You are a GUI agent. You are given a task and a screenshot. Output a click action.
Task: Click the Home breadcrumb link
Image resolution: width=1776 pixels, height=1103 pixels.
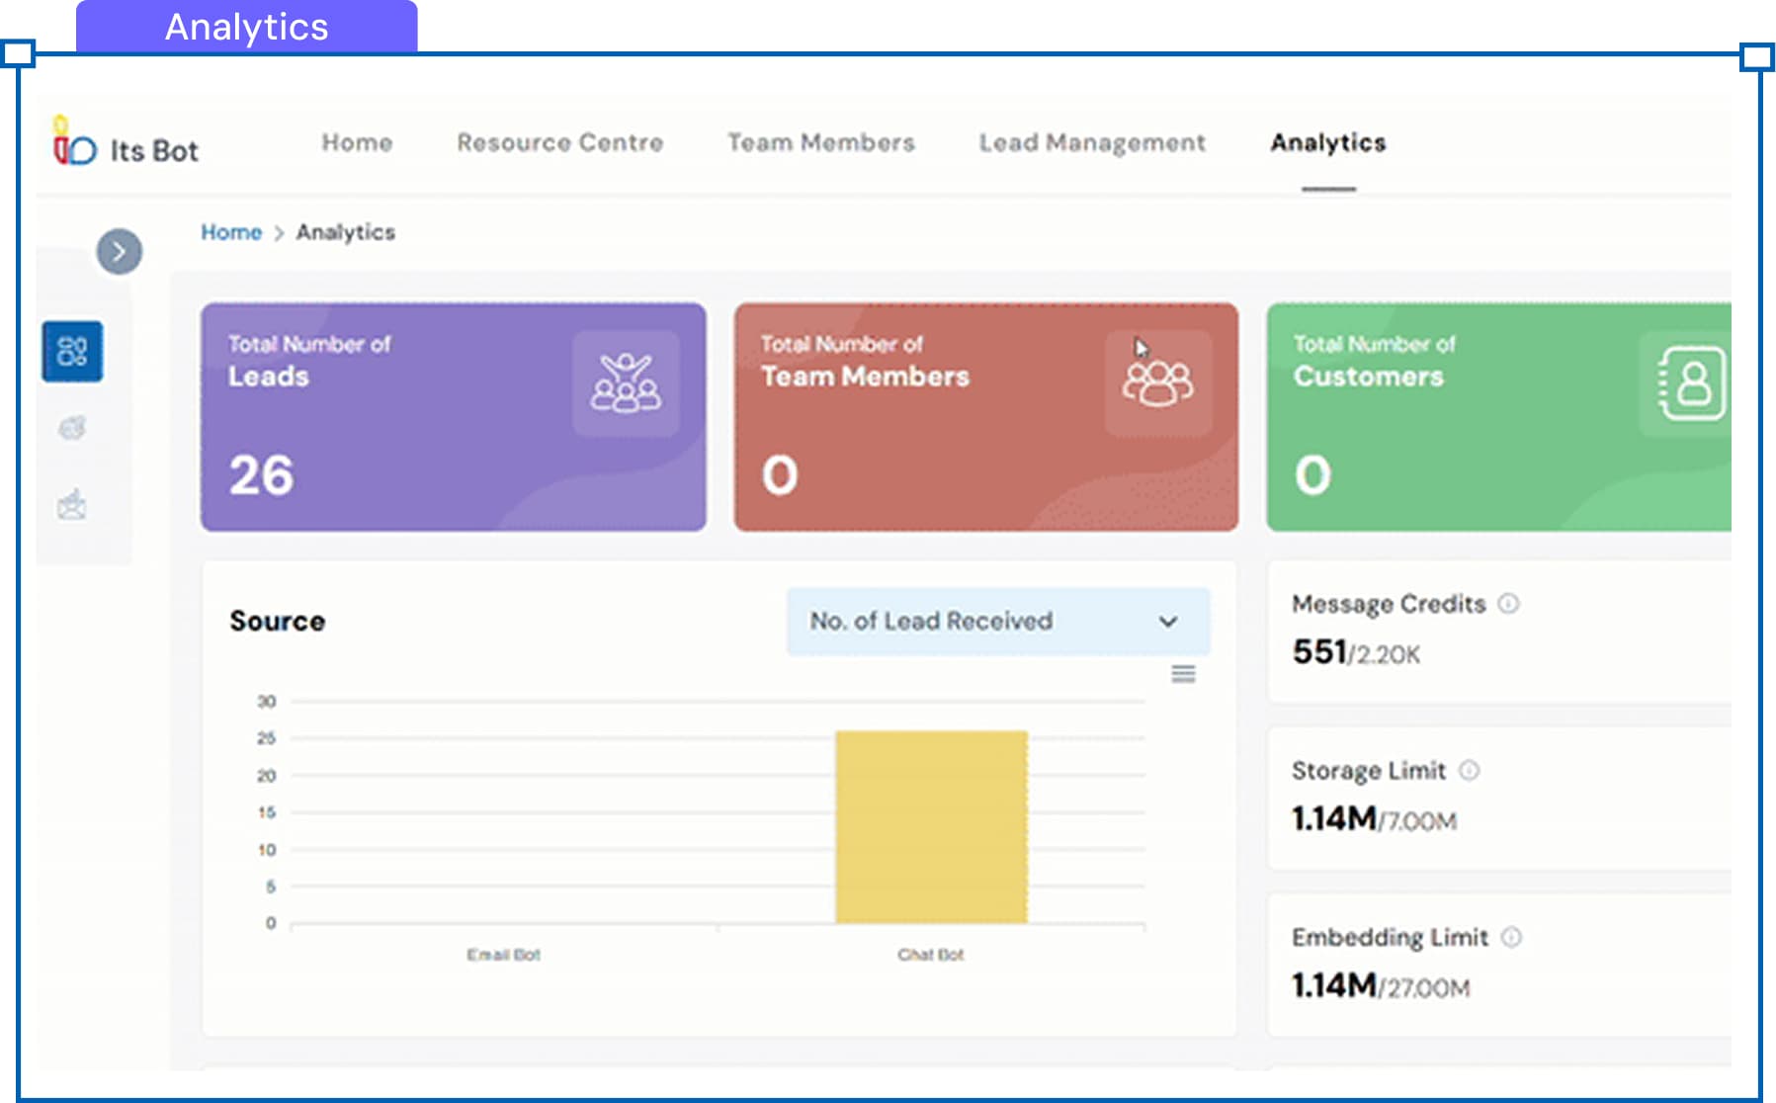point(231,232)
